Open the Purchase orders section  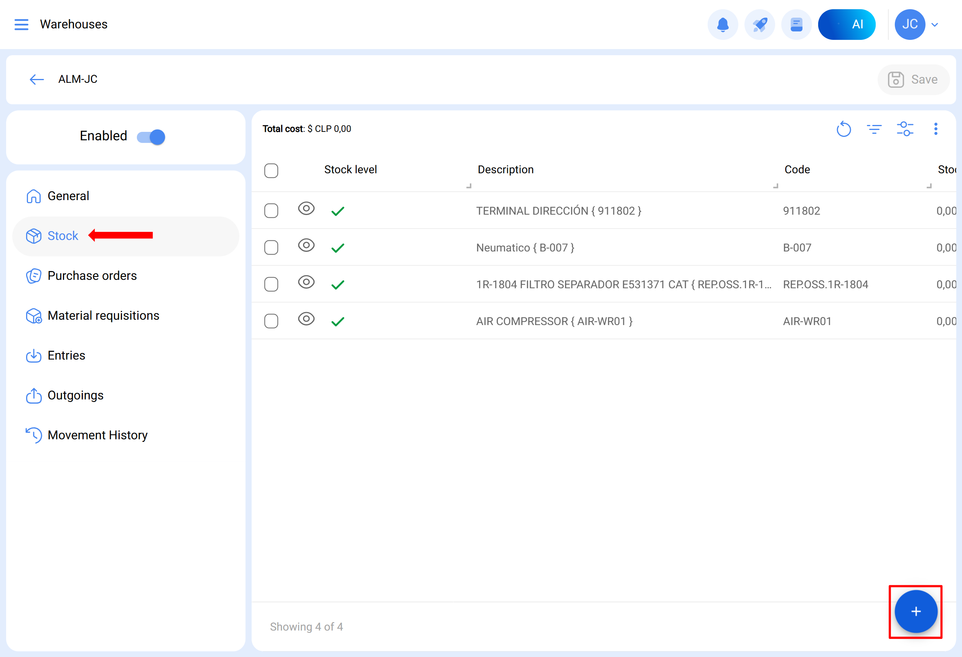click(92, 276)
